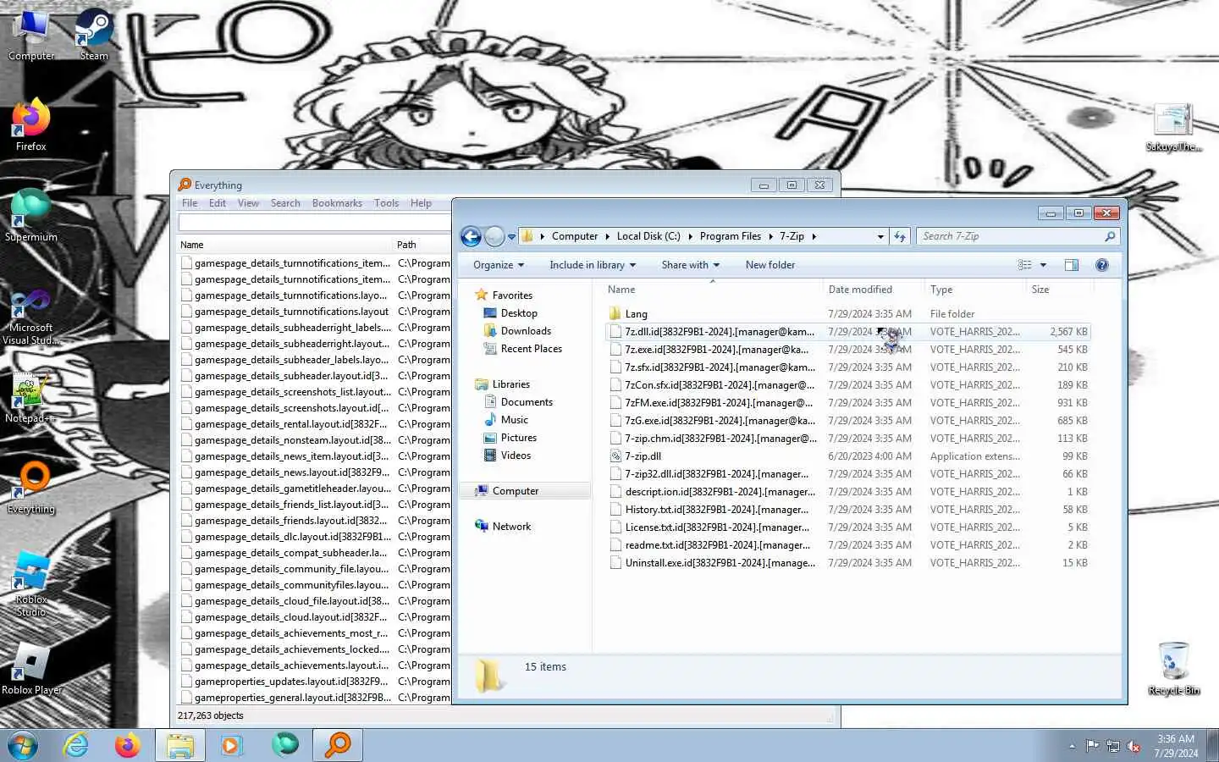This screenshot has width=1219, height=762.
Task: Launch Notepad++ from the desktop
Action: [x=31, y=396]
